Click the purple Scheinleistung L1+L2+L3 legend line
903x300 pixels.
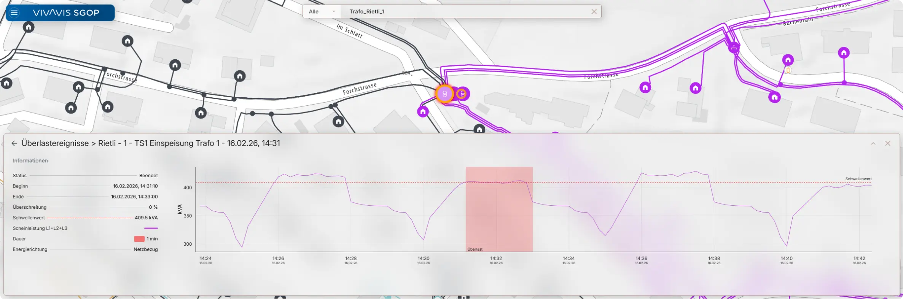pos(151,228)
